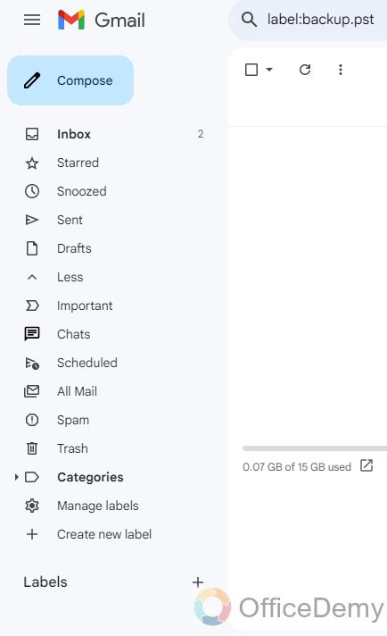The image size is (387, 636).
Task: Tick the select-all checkbox
Action: click(x=251, y=70)
